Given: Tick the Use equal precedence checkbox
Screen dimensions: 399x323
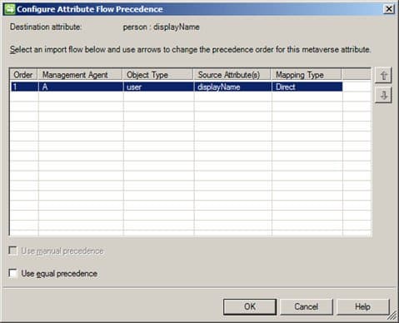Looking at the screenshot, I should (x=12, y=273).
